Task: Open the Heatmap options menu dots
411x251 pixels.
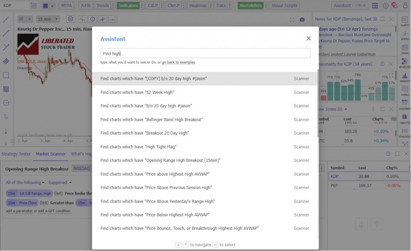Action: coord(211,6)
